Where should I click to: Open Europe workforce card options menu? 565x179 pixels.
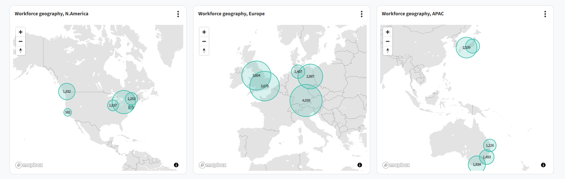pos(362,14)
